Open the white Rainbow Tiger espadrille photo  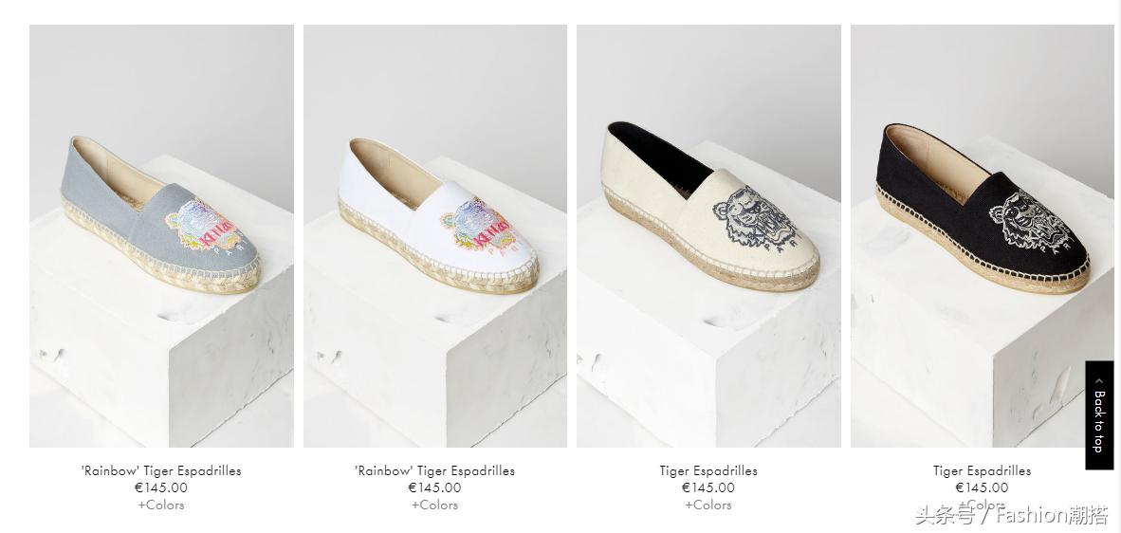tap(435, 236)
